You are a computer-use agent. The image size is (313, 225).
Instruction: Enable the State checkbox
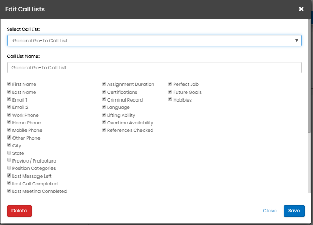(x=9, y=153)
